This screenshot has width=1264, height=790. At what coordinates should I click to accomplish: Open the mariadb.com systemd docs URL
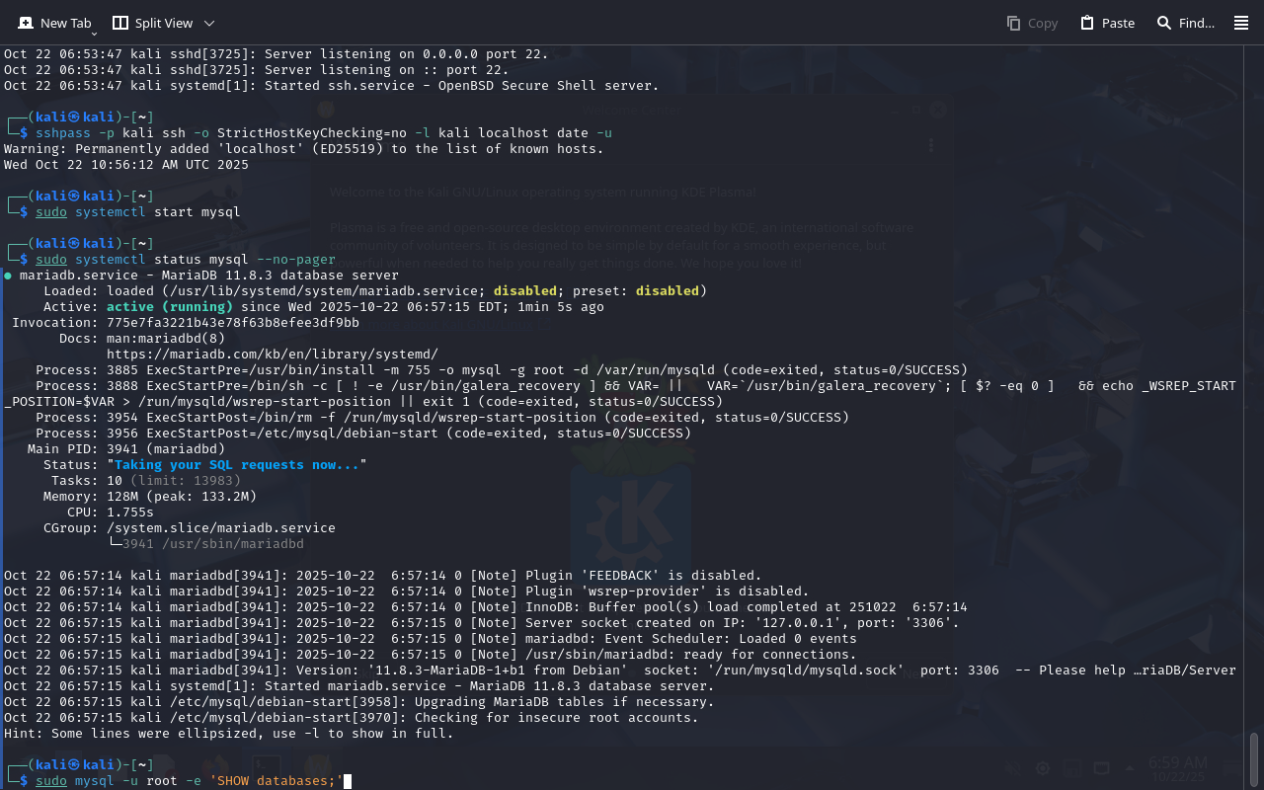tap(272, 354)
